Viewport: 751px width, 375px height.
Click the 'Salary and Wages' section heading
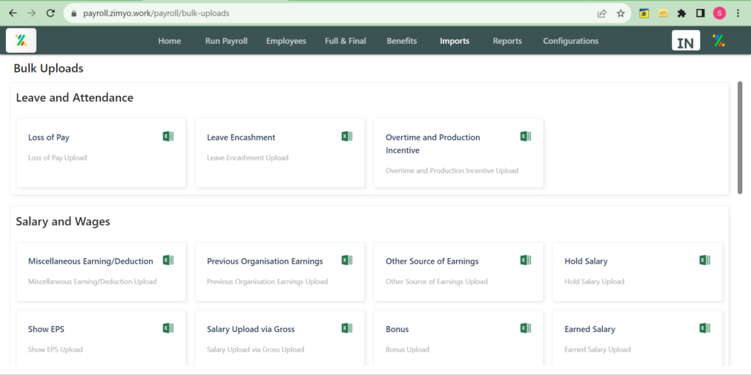coord(63,221)
